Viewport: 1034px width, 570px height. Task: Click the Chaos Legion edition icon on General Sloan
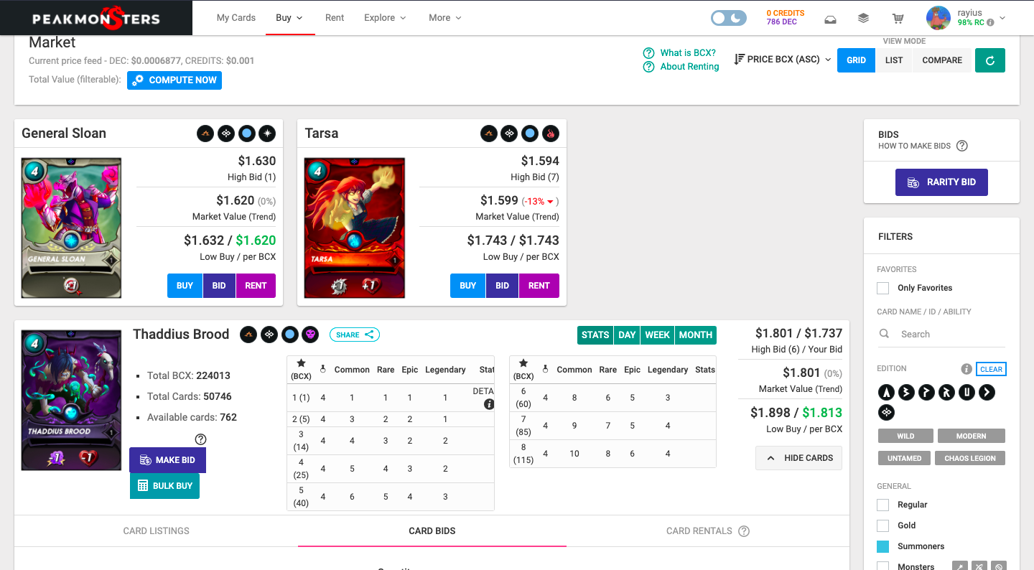225,134
